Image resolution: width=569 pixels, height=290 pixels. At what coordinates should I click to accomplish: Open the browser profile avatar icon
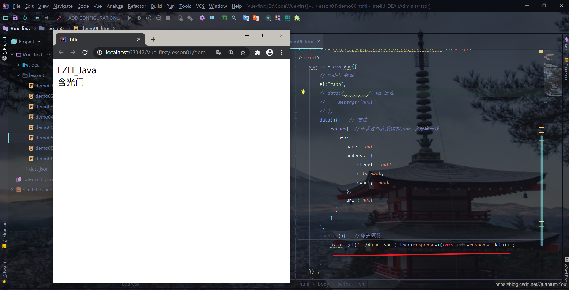(x=270, y=52)
